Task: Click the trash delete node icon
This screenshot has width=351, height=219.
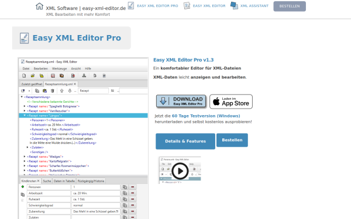Action: [53, 91]
